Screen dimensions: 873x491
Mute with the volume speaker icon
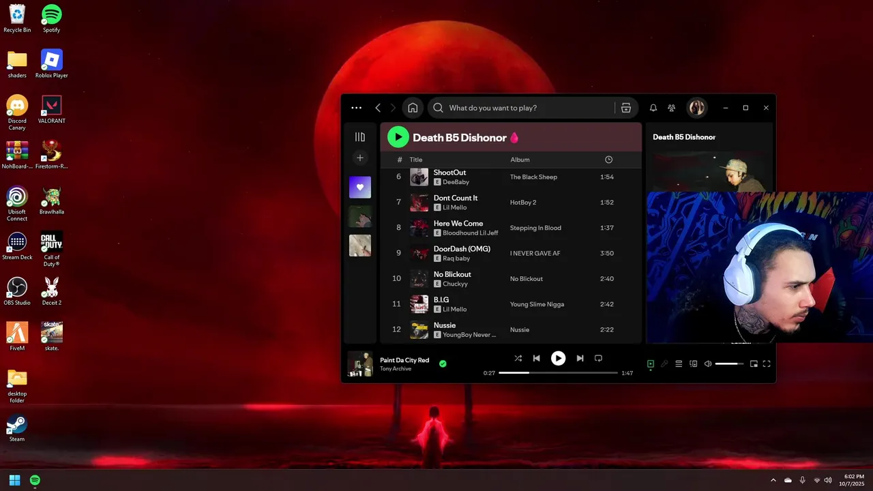(x=708, y=364)
